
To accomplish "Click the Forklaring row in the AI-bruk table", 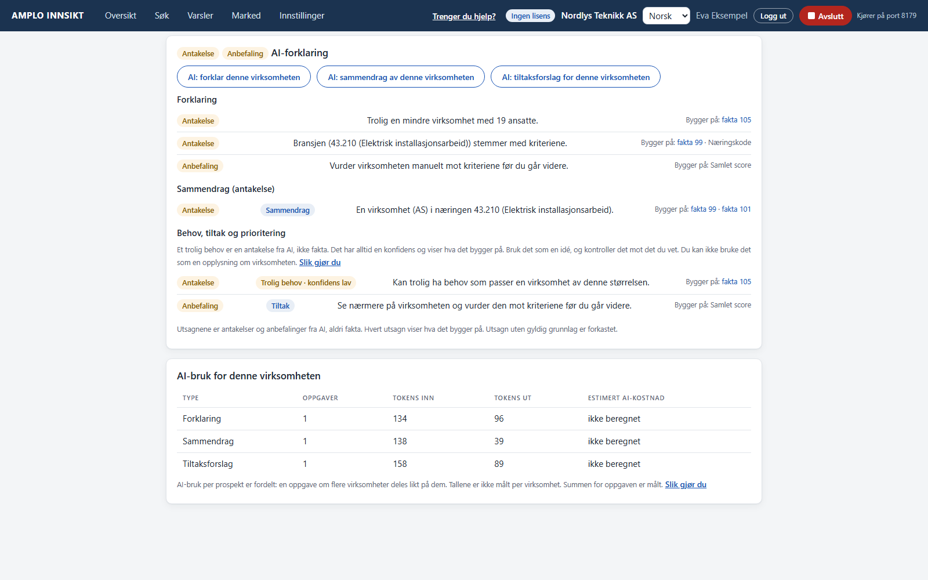I will 464,419.
